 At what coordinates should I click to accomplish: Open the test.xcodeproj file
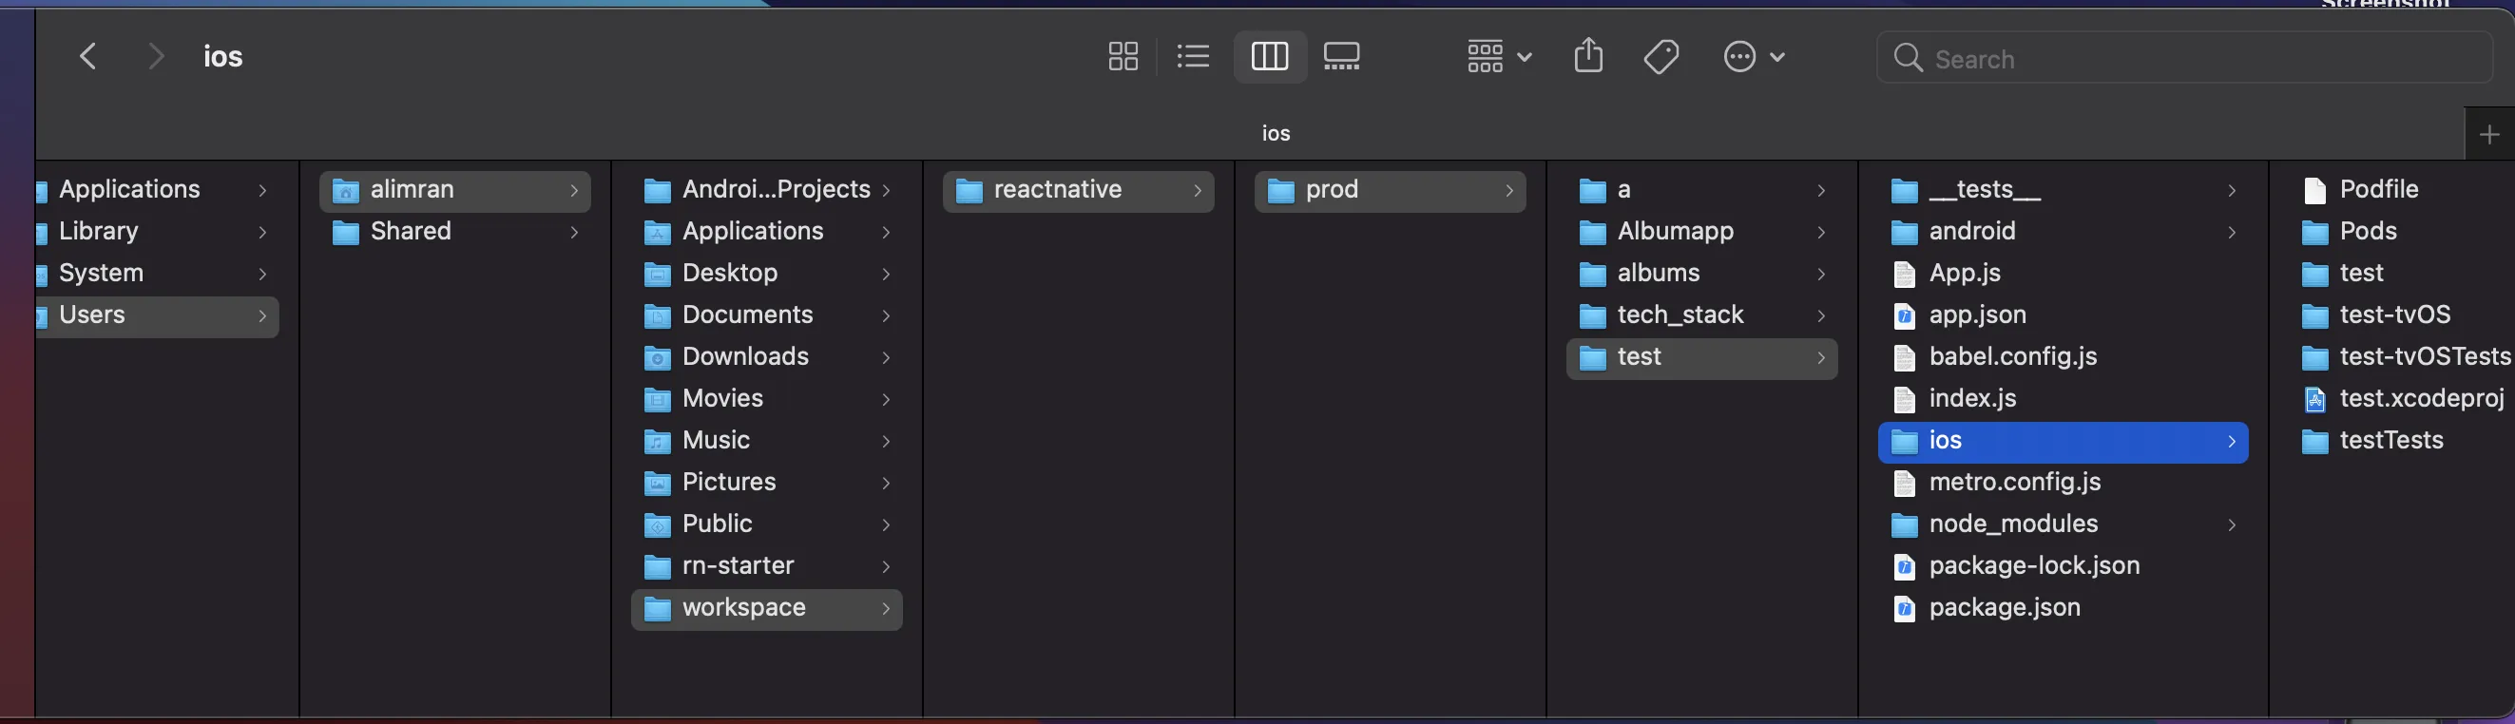pyautogui.click(x=2420, y=398)
